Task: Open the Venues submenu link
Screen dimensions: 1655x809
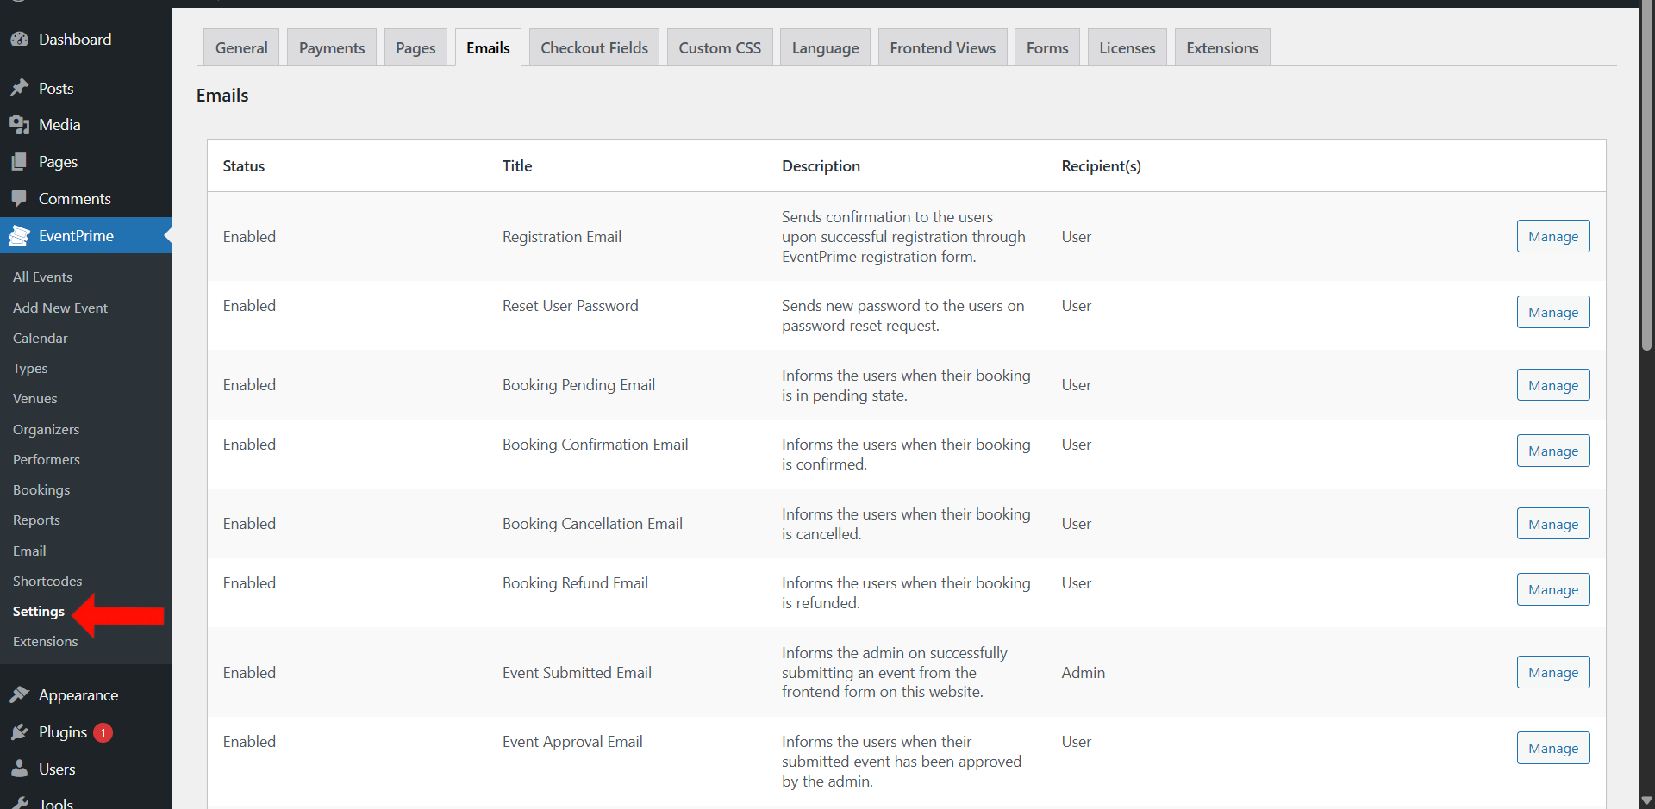Action: (35, 399)
